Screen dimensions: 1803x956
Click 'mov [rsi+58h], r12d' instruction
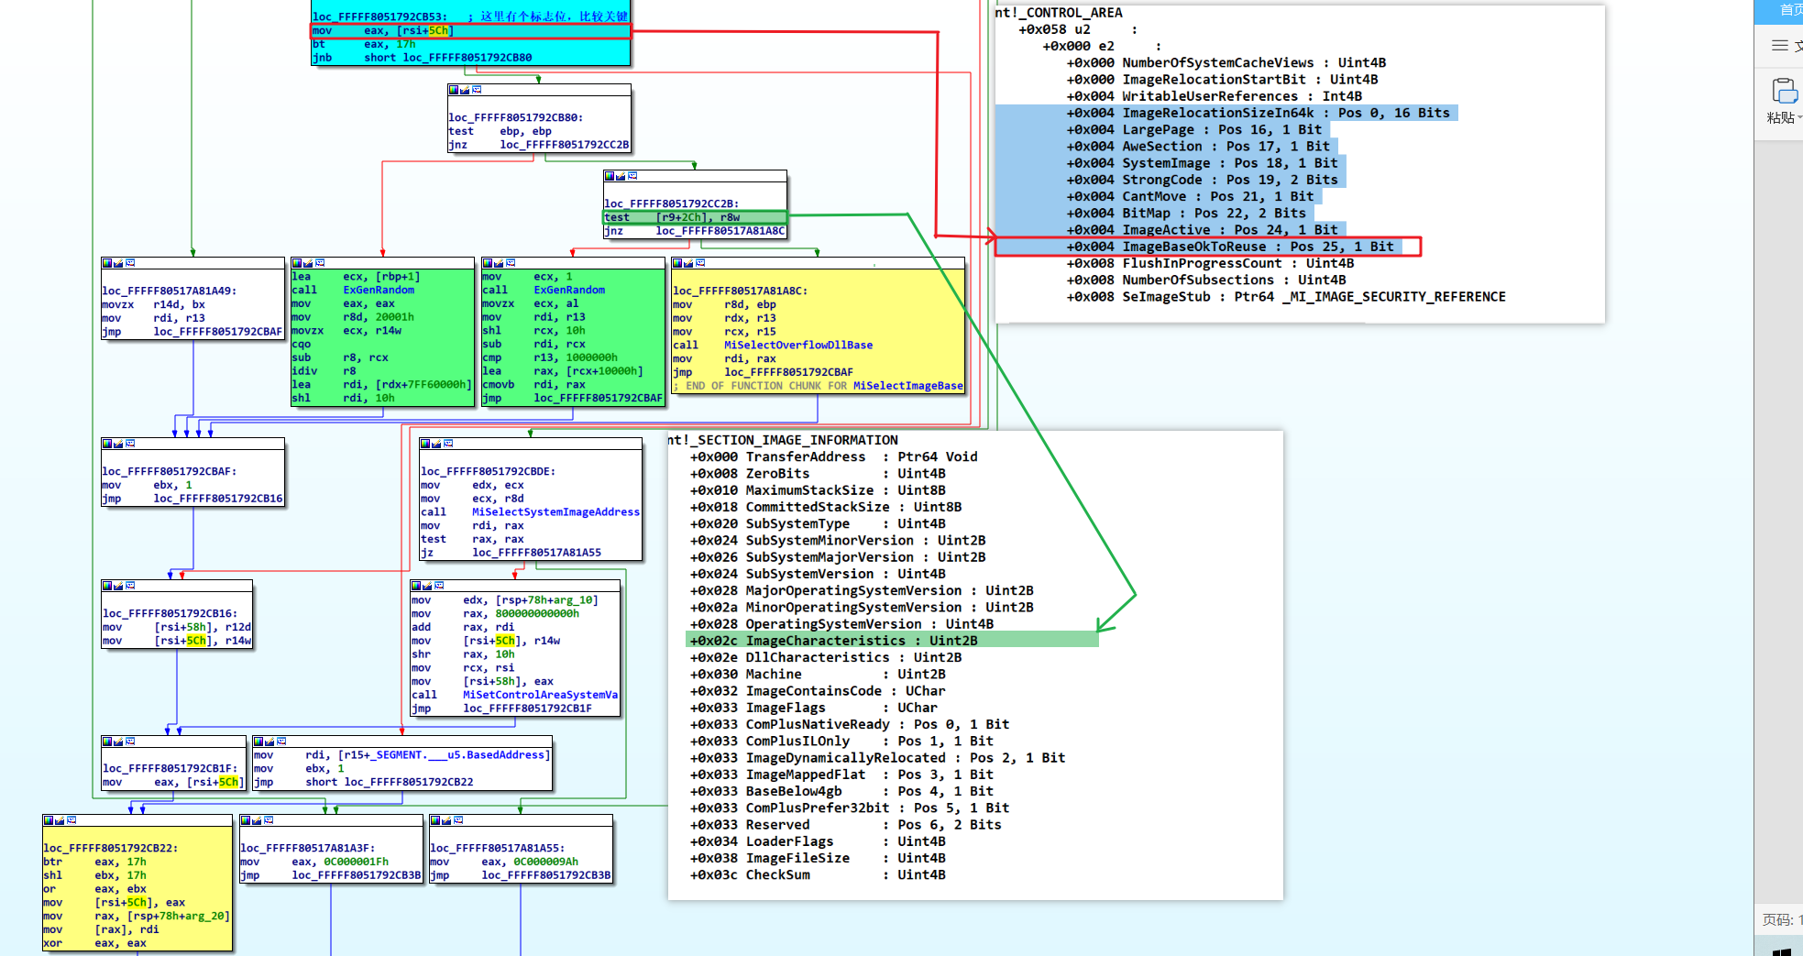(x=176, y=627)
